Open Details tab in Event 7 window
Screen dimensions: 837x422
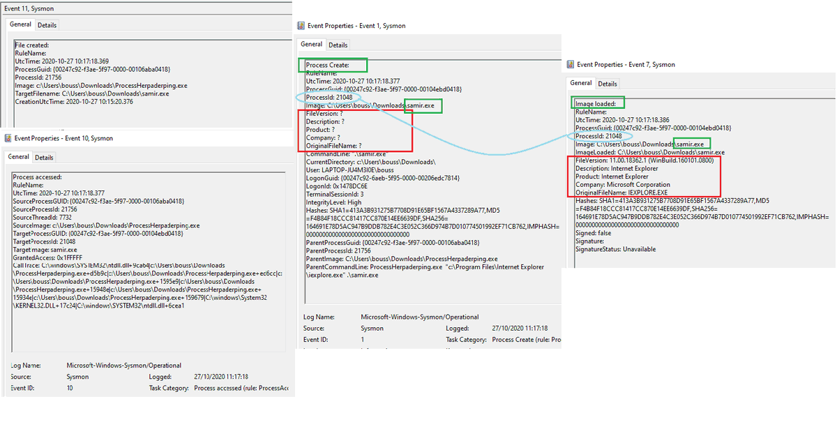(607, 84)
